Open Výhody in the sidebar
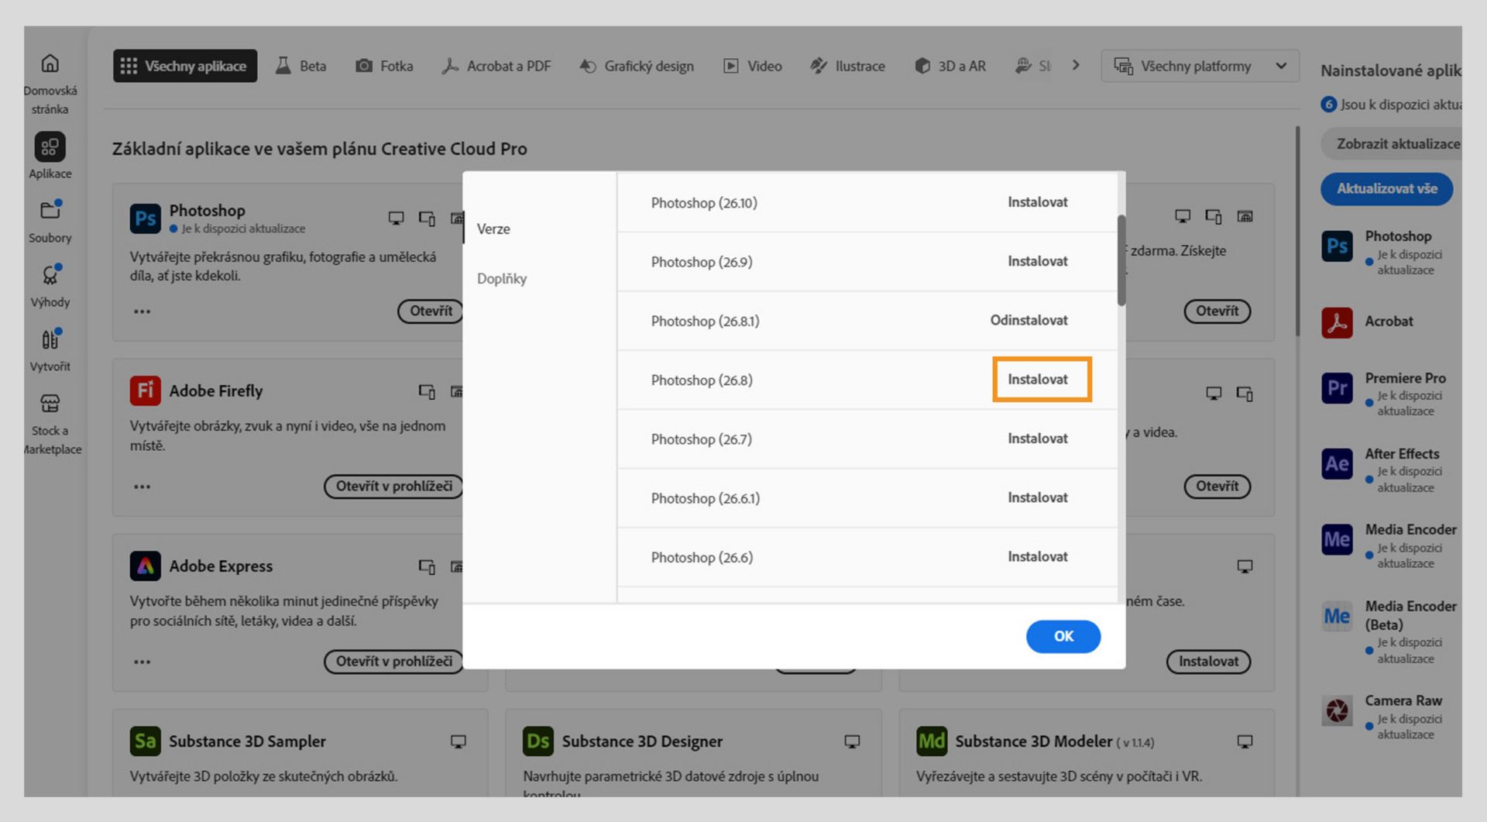The width and height of the screenshot is (1487, 822). [50, 274]
